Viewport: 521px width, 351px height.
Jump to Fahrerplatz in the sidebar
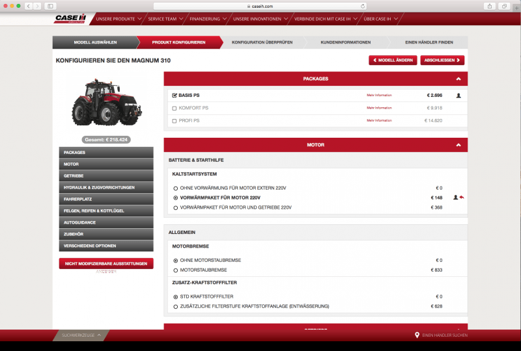[106, 199]
